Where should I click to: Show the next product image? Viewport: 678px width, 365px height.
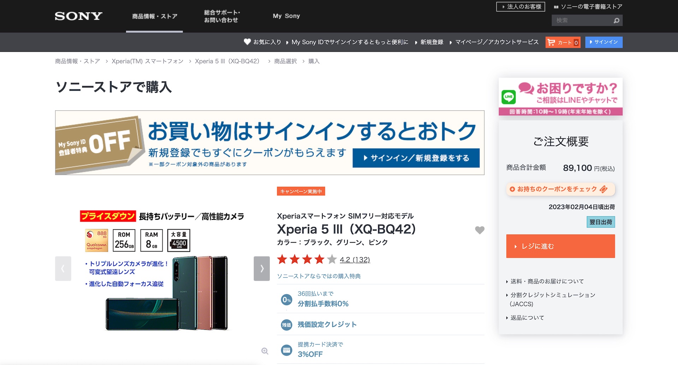262,268
